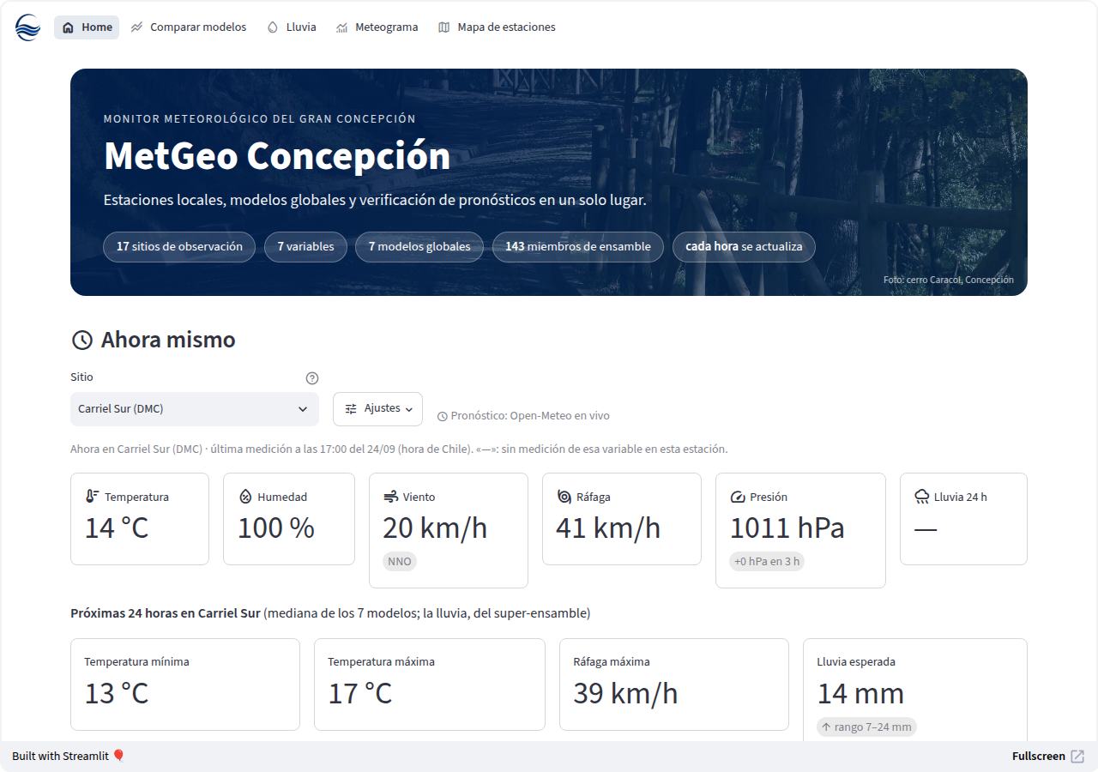Click the Viento wind icon
The image size is (1098, 772).
tap(390, 497)
